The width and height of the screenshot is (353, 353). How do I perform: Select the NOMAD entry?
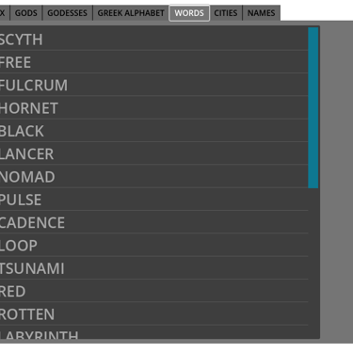point(153,176)
